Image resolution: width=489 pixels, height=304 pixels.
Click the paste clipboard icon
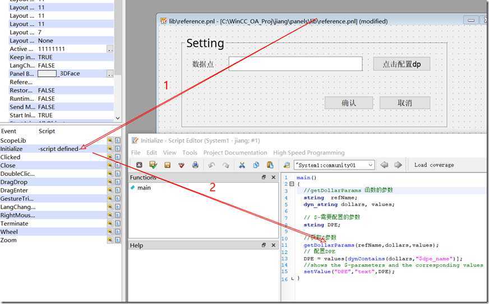pos(270,165)
